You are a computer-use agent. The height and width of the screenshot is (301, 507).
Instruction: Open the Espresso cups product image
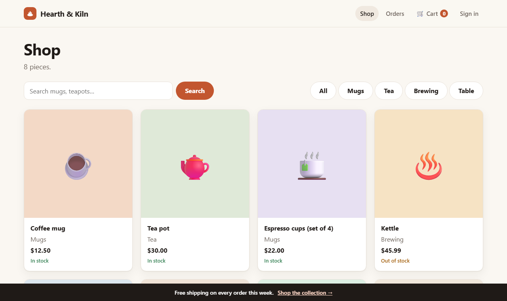pyautogui.click(x=312, y=164)
